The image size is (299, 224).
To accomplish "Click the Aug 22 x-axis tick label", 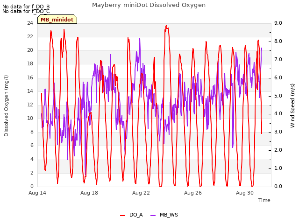I will tap(141, 193).
